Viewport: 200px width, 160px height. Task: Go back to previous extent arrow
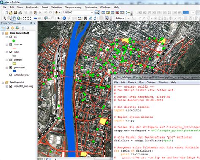pyautogui.click(x=35, y=18)
